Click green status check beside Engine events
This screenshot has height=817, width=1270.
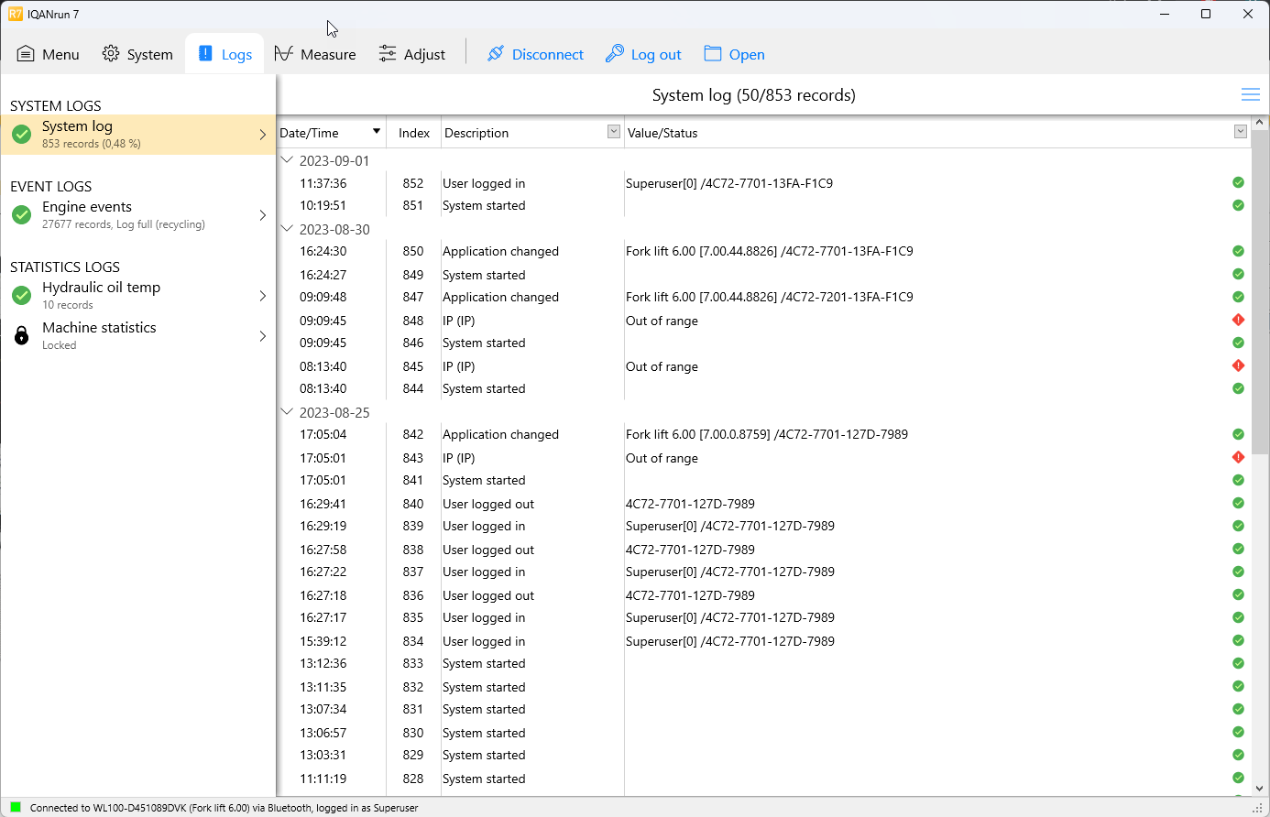point(22,214)
